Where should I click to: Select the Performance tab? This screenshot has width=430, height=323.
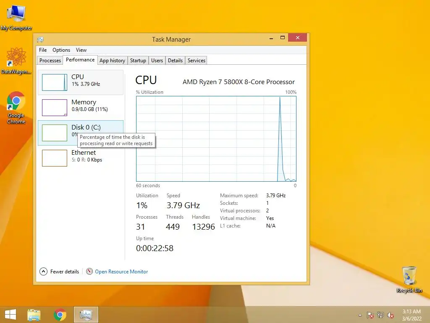coord(80,60)
